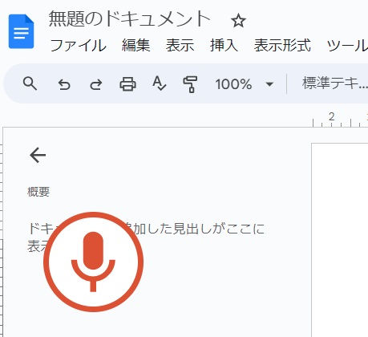
Task: Star the document with the star icon
Action: pos(238,21)
